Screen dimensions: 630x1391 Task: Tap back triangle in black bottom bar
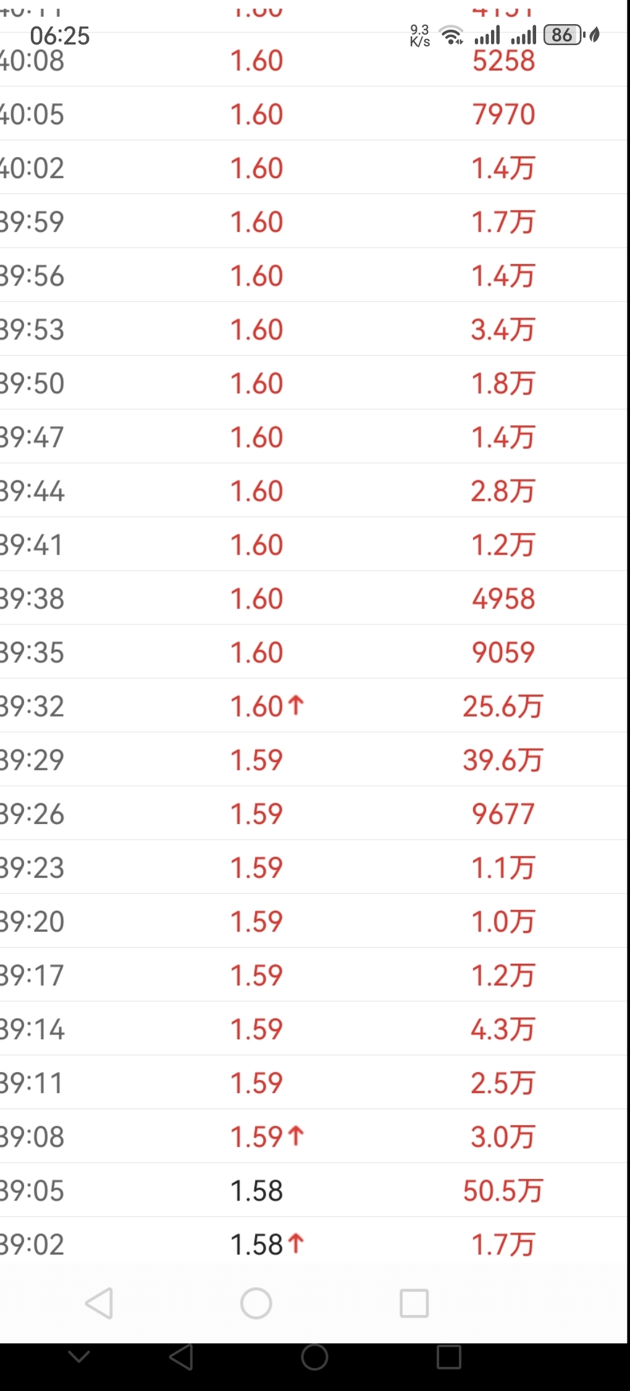pyautogui.click(x=181, y=1358)
